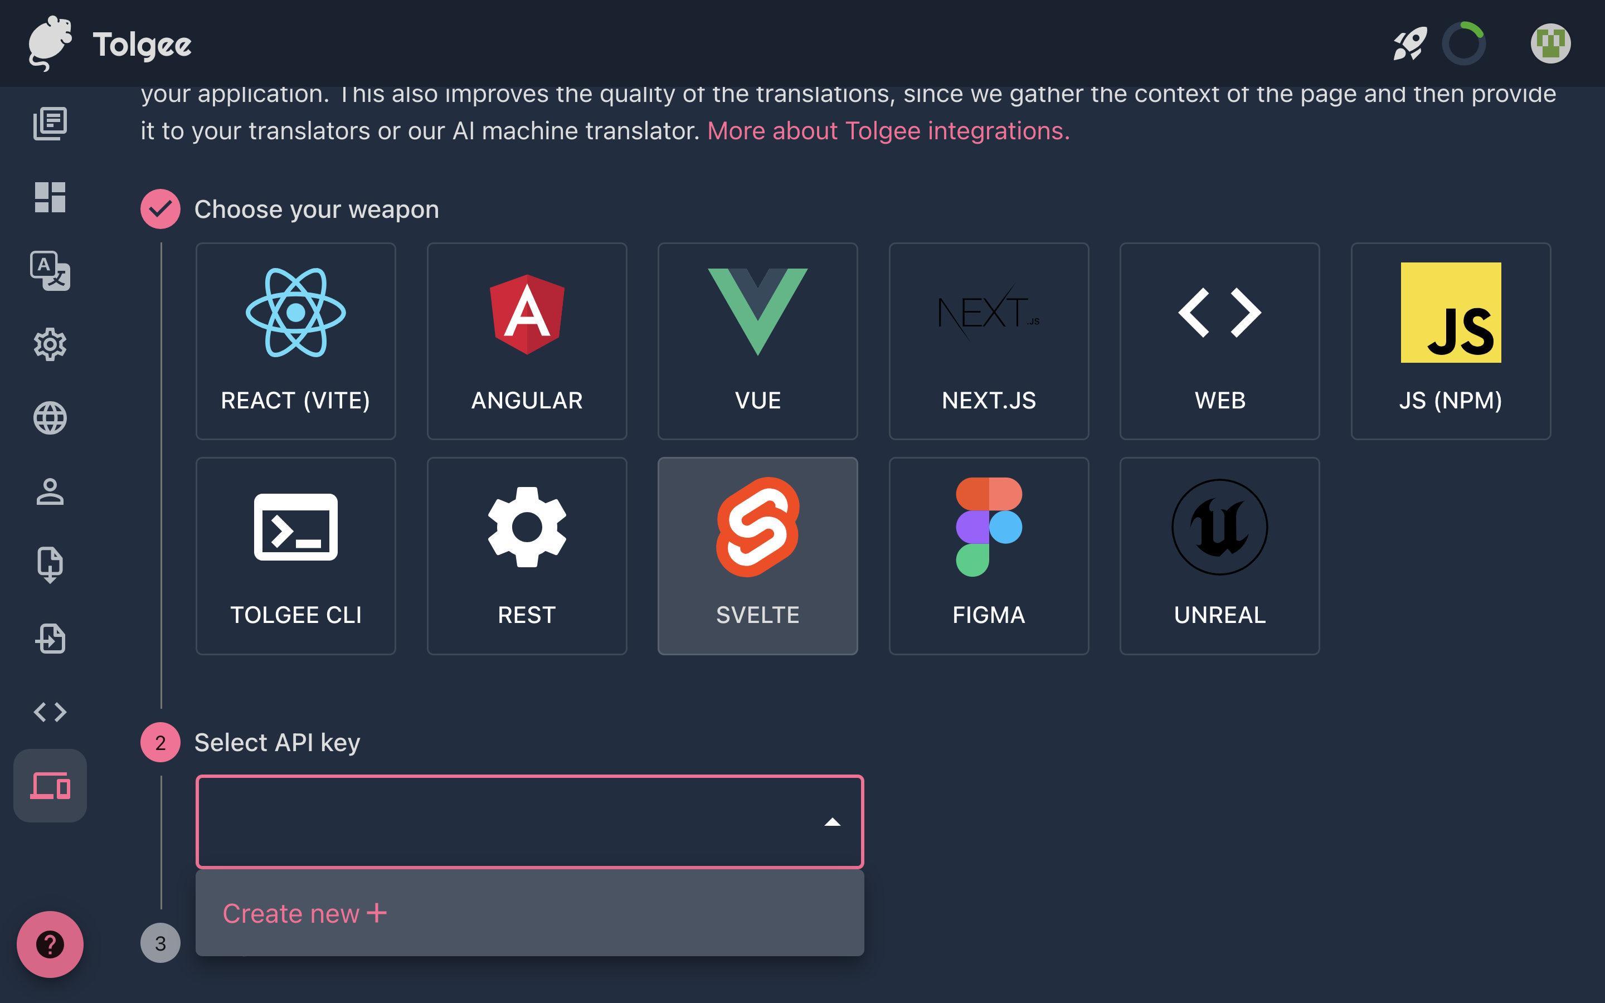Image resolution: width=1605 pixels, height=1003 pixels.
Task: Click the user profile avatar icon
Action: (1553, 43)
